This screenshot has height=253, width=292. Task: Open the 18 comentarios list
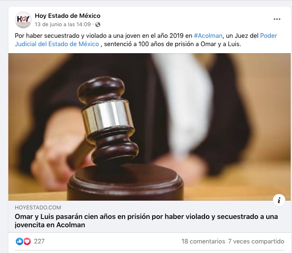[203, 241]
